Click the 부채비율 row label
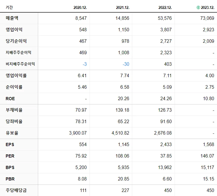 [14, 110]
